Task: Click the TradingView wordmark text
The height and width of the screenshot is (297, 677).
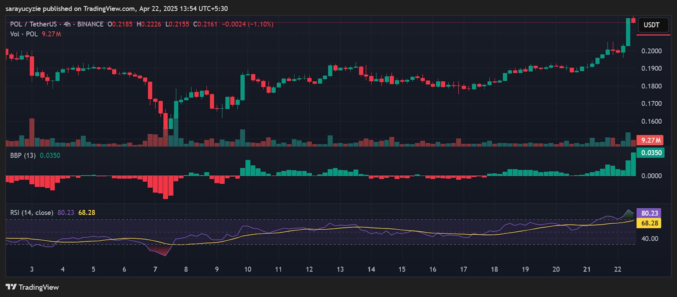Action: pos(39,287)
